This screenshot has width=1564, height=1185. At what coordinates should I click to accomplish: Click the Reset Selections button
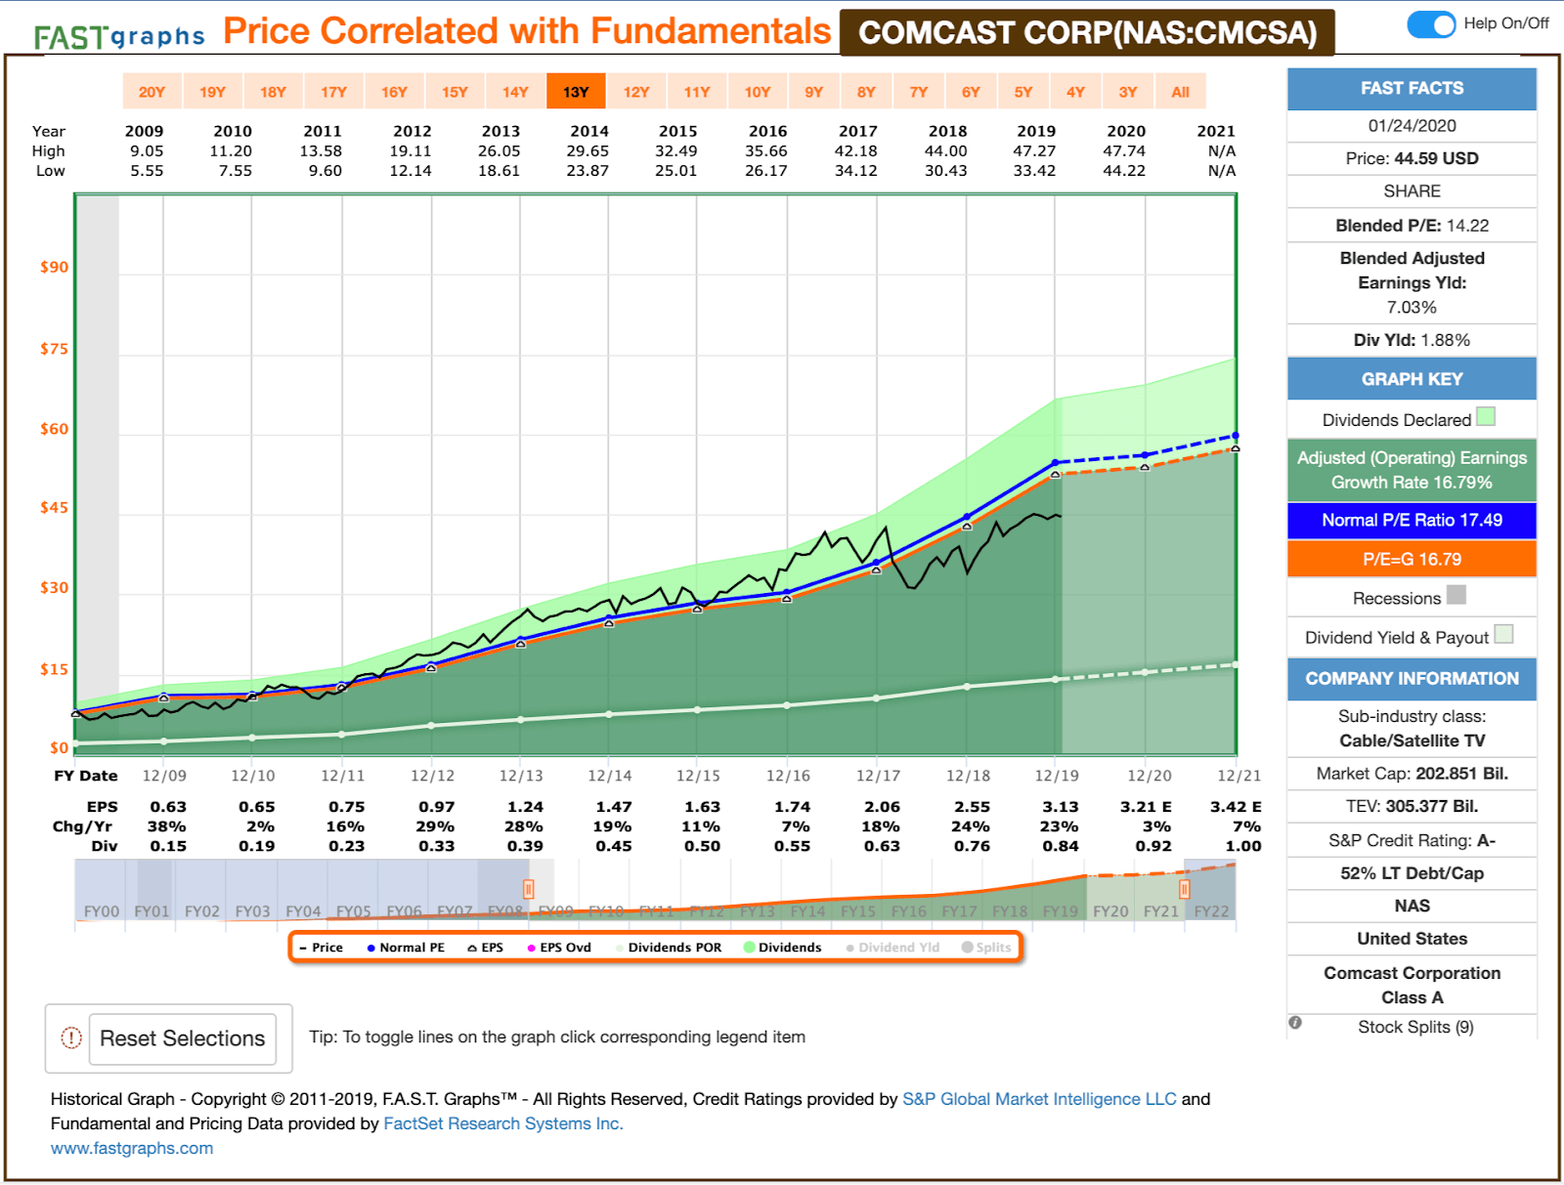(183, 1038)
